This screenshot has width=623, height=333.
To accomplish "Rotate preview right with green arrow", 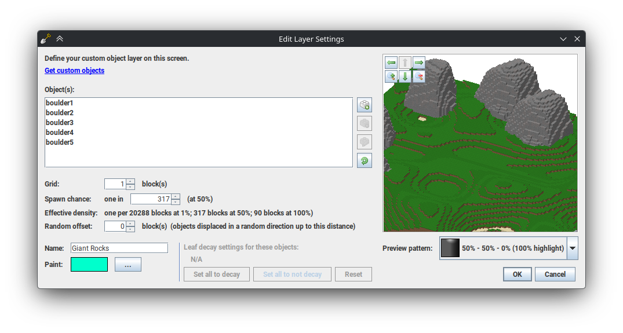I will 418,63.
